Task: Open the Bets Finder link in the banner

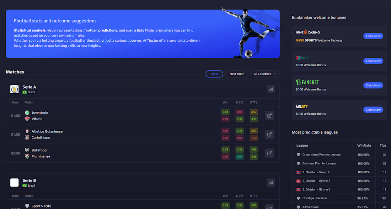Action: (146, 30)
